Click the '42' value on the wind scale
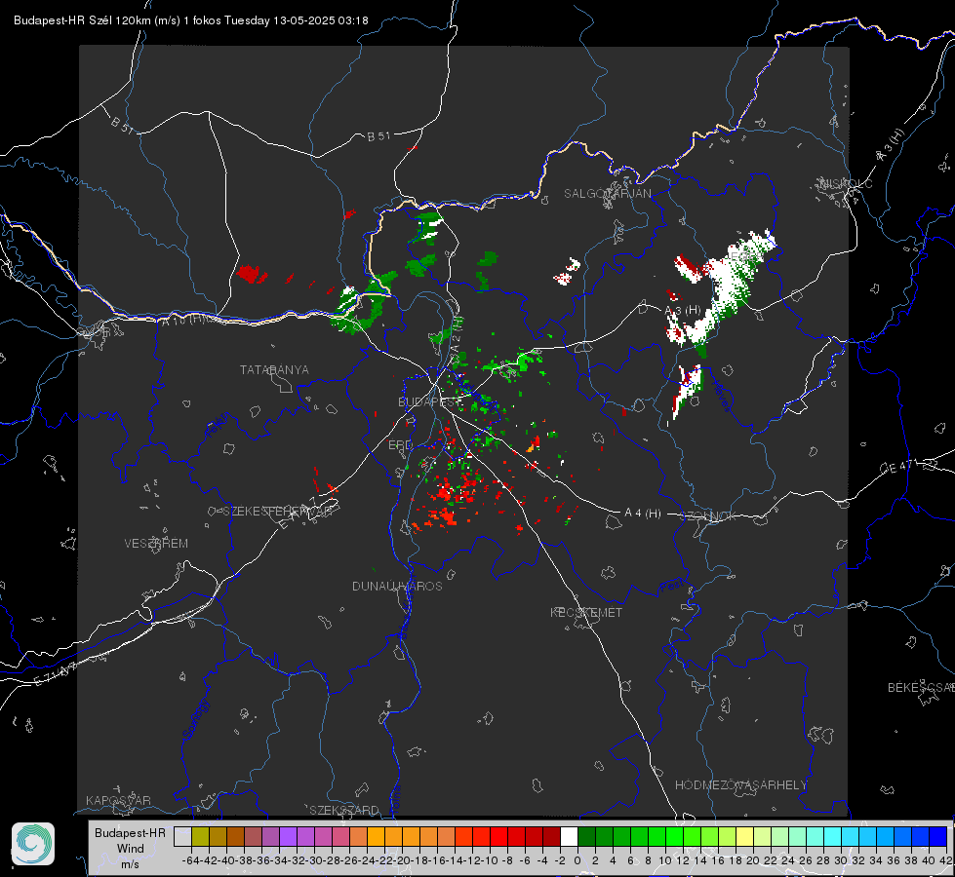The image size is (955, 877). 945,860
